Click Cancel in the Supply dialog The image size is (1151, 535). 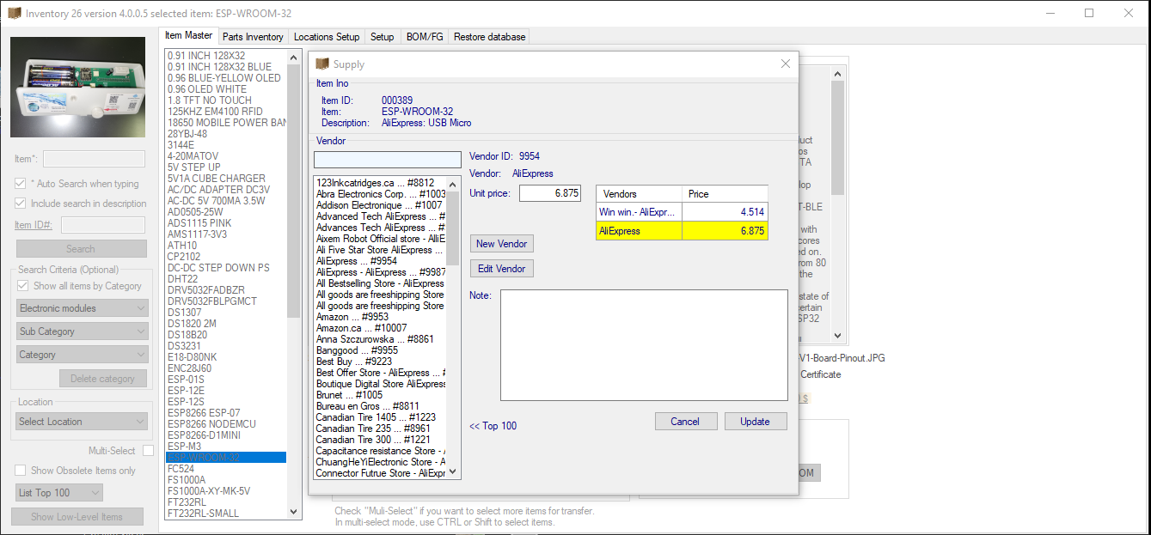[x=685, y=422]
